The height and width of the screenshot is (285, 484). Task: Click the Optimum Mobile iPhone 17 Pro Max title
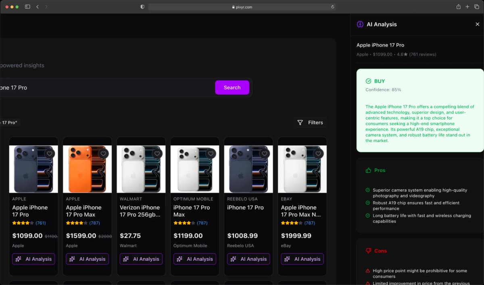coord(192,211)
